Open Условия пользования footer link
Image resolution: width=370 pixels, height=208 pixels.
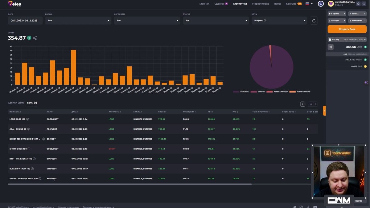68,207
